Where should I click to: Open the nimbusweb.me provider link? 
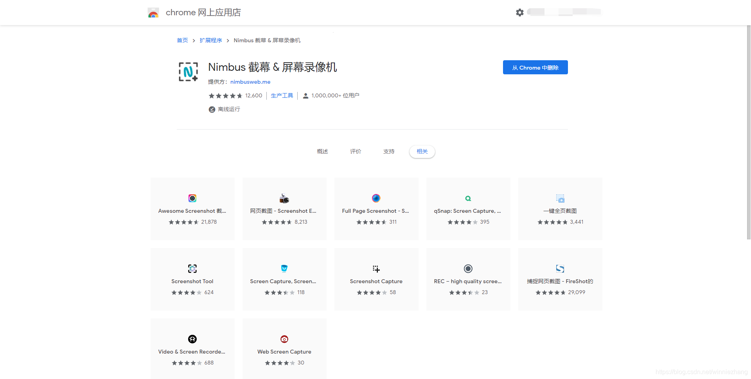pyautogui.click(x=250, y=82)
